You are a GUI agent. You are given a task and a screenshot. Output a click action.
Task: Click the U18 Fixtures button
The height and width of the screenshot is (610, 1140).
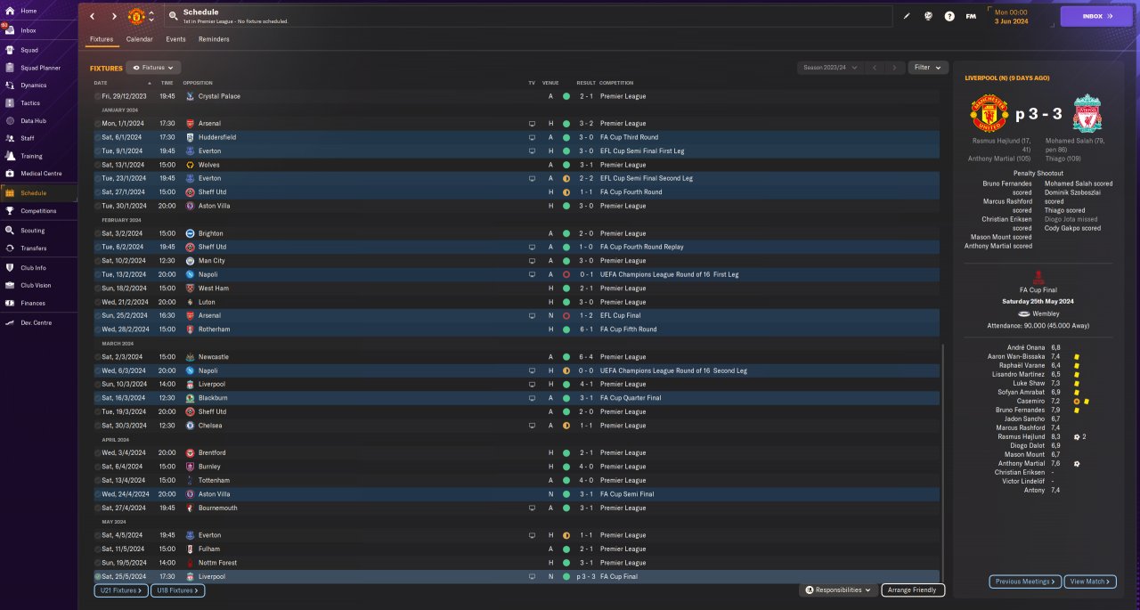click(x=176, y=590)
